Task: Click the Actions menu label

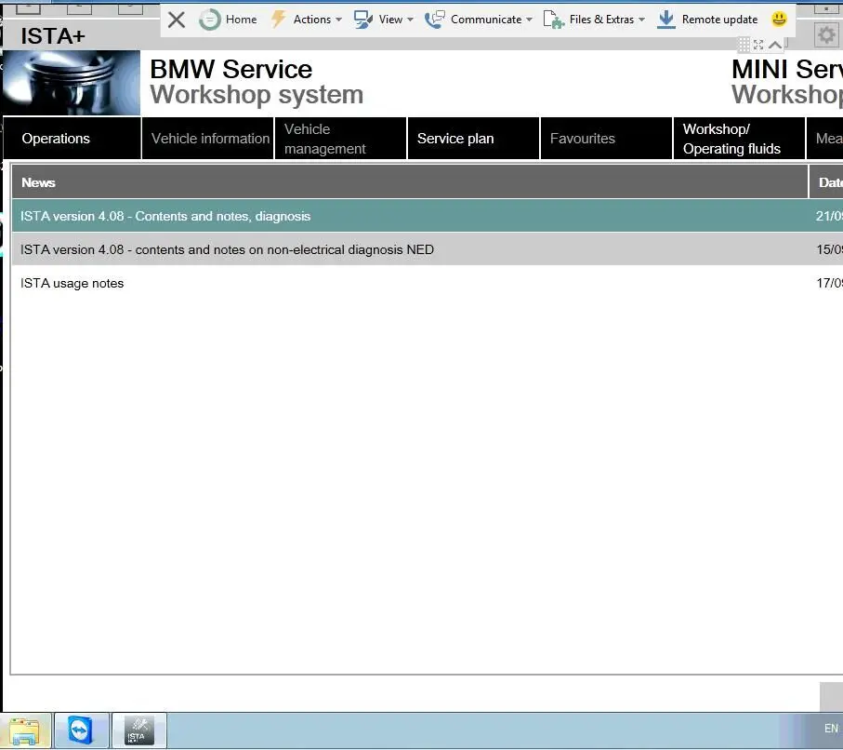Action: pyautogui.click(x=311, y=20)
